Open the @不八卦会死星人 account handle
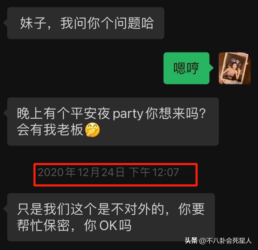258x250 pixels. [x=225, y=241]
